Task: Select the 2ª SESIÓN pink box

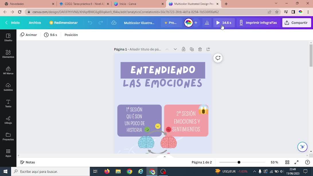Action: [x=186, y=120]
